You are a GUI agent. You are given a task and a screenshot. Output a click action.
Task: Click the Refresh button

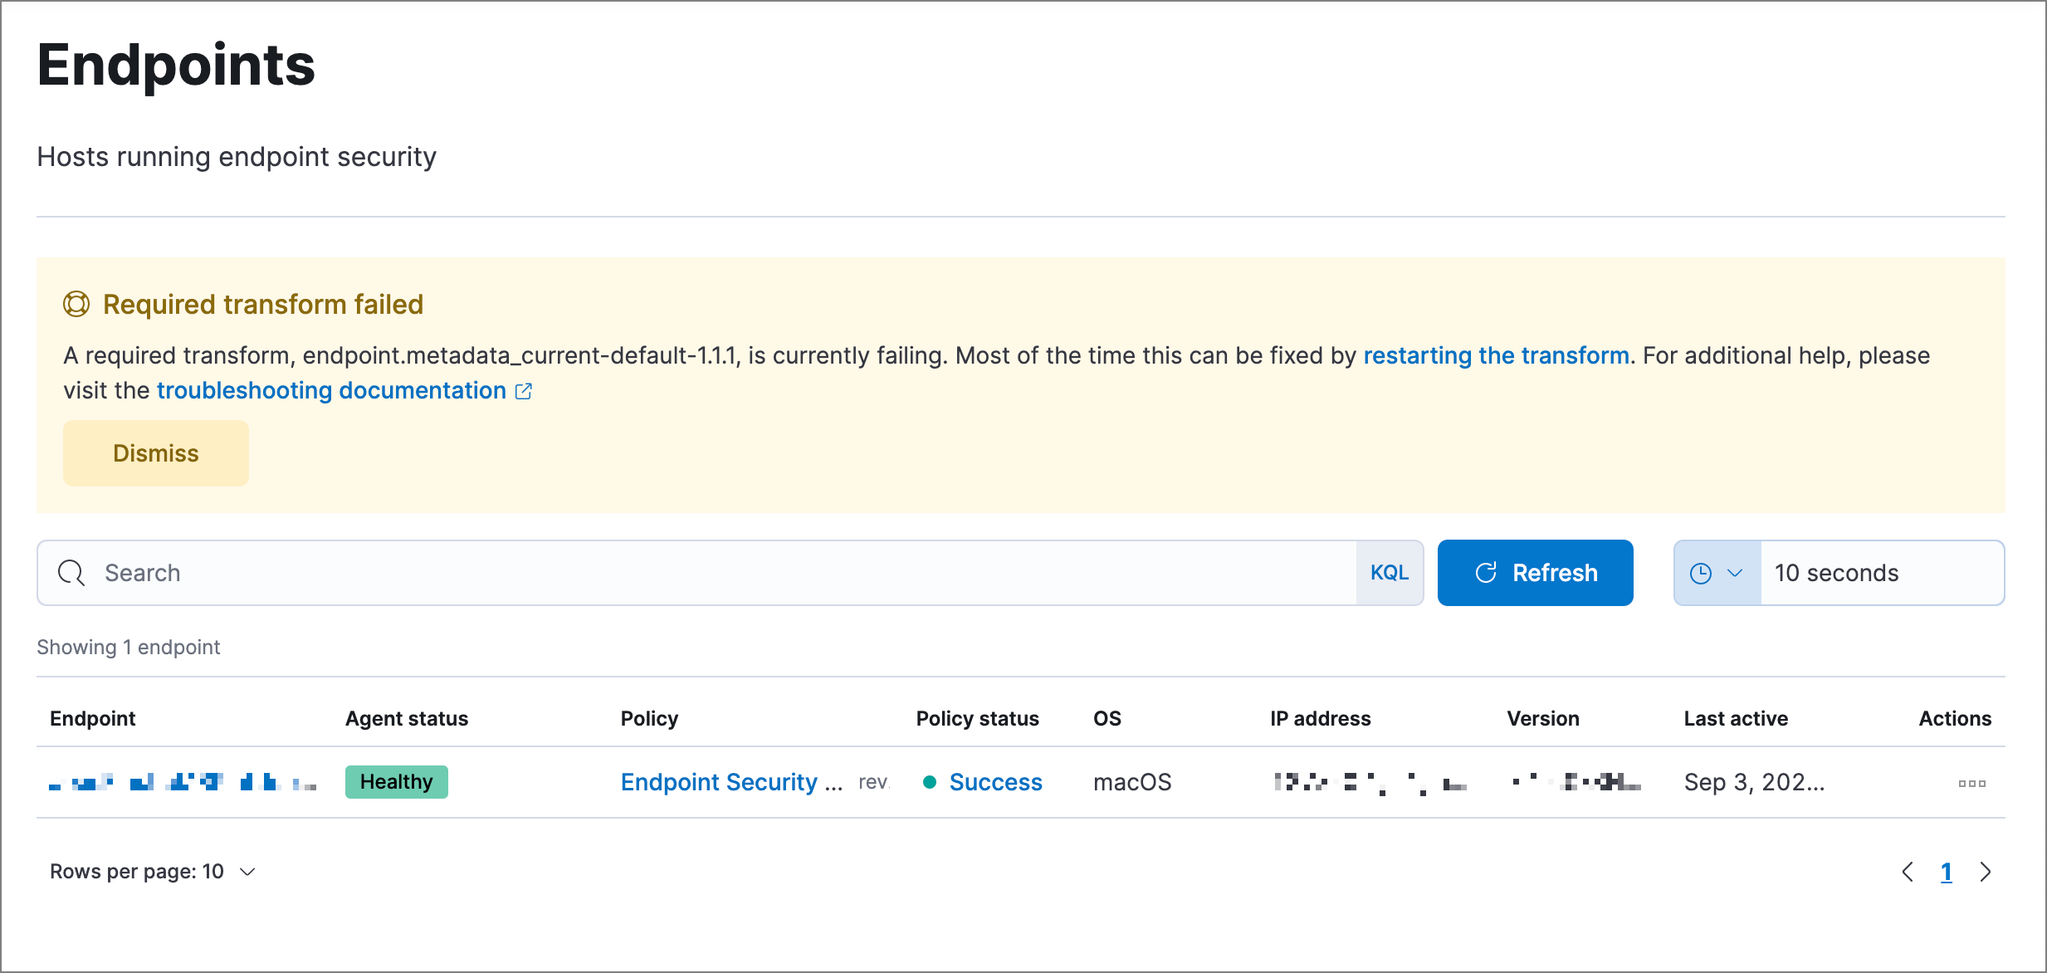click(x=1535, y=572)
